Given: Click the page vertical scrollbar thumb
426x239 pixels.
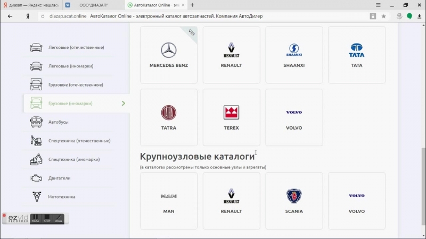Looking at the screenshot, I should click(423, 186).
